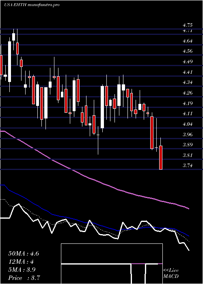Viewport: 203px width, 284px height.
Task: Click the '<<Live MACD' label
Action: pos(171,273)
